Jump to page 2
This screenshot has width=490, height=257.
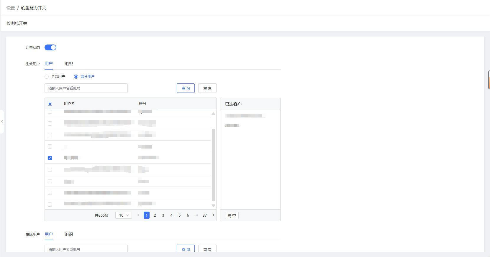[x=155, y=215]
